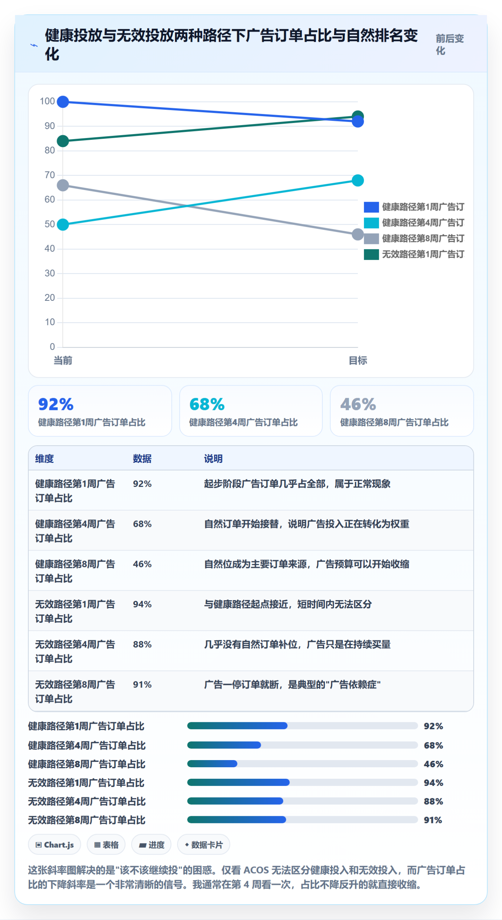
Task: Click the 健康路径第4周 progress bar at 68%
Action: (x=302, y=745)
